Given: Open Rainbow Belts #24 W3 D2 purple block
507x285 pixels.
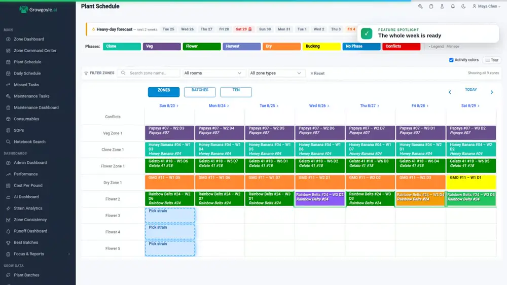Looking at the screenshot, I should 320,199.
